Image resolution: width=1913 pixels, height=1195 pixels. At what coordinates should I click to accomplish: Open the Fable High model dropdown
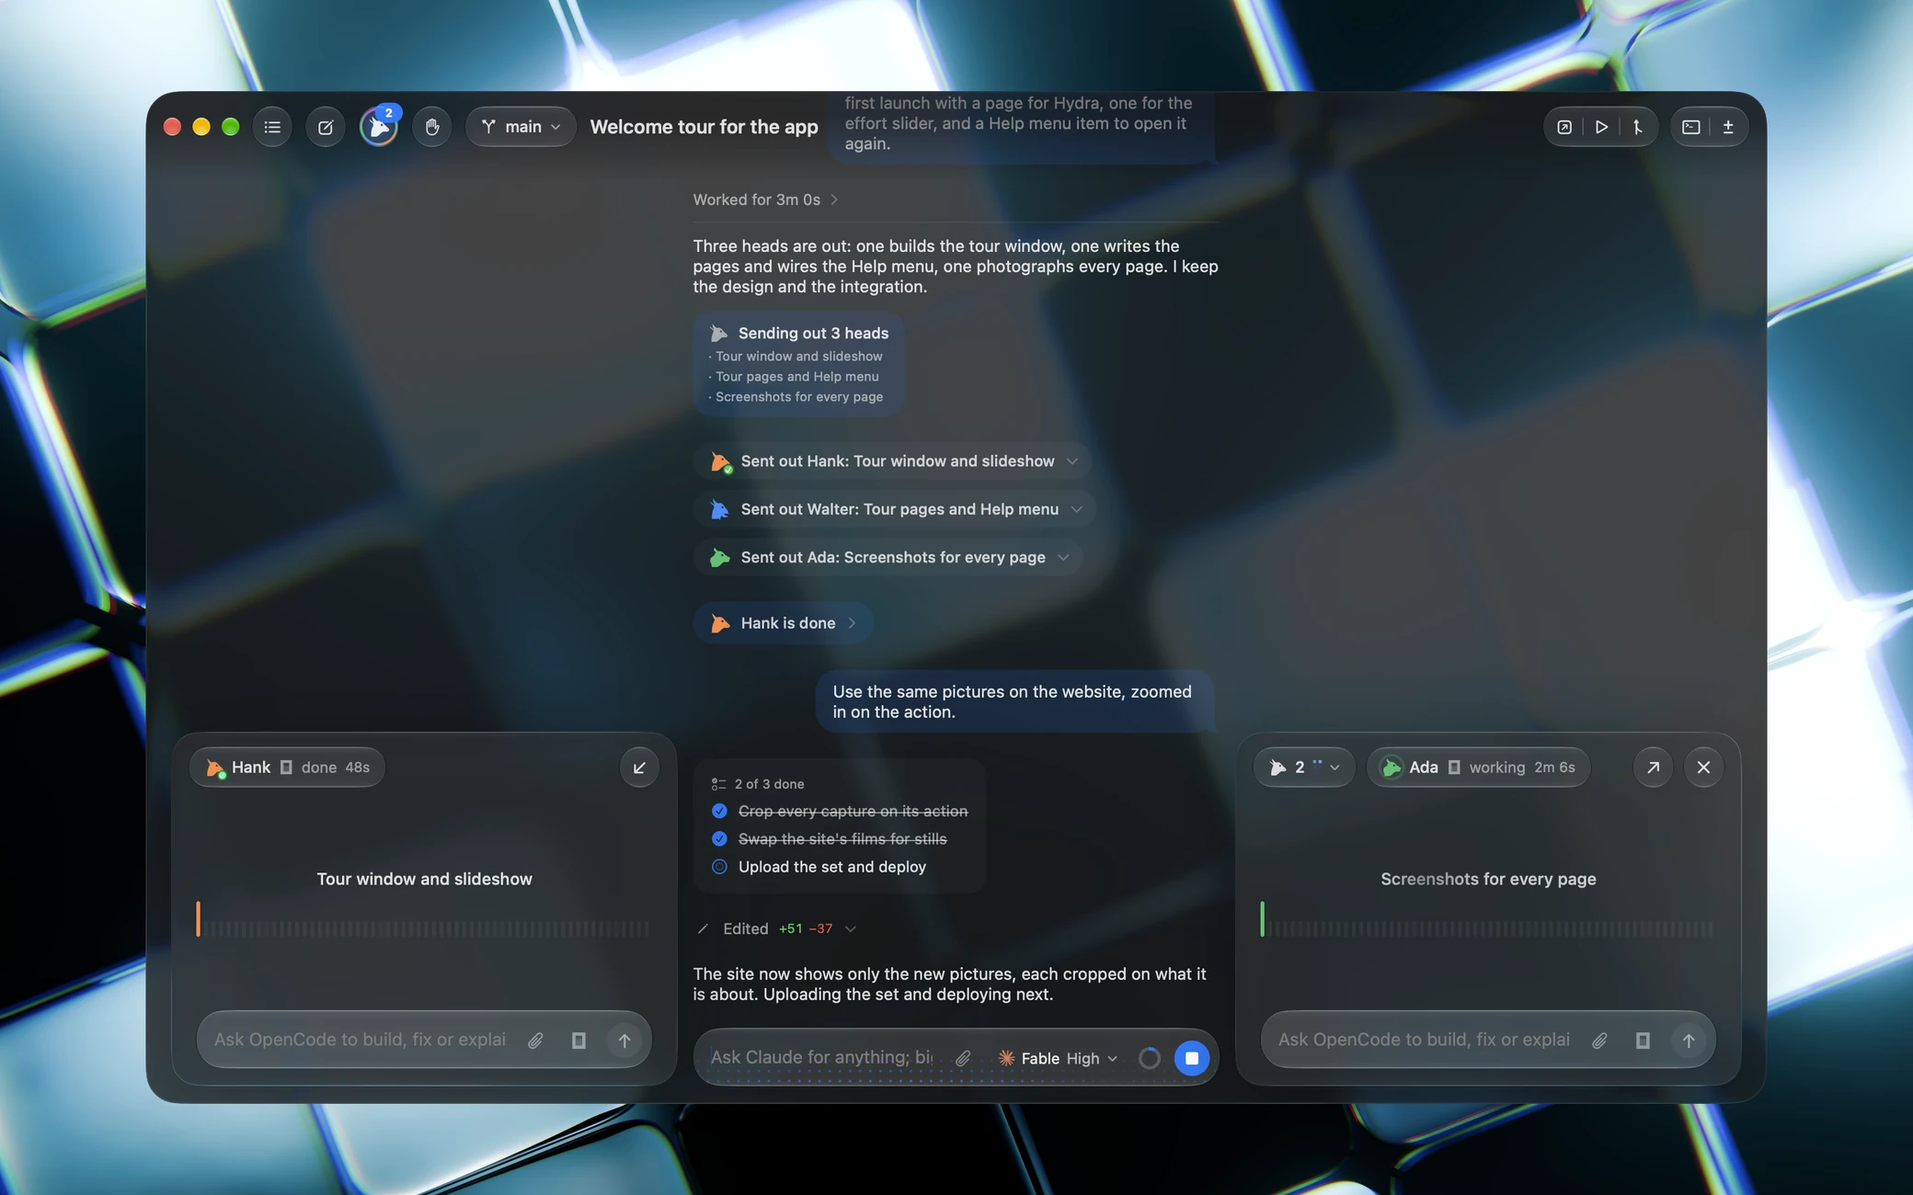[x=1058, y=1058]
